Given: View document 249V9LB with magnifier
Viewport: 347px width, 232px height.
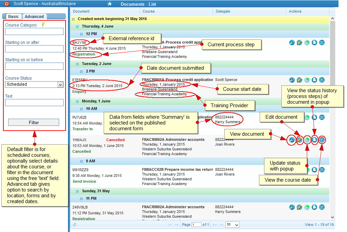Looking at the screenshot, I should coord(292,207).
